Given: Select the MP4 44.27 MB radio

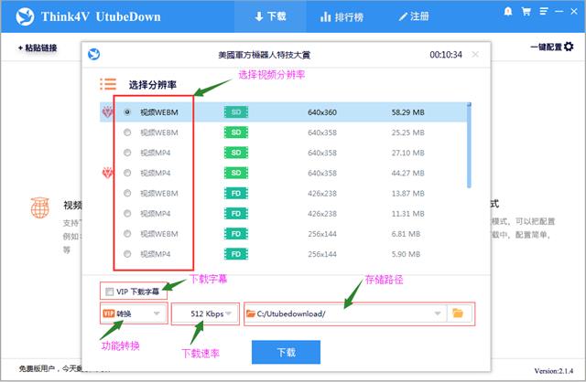Looking at the screenshot, I should pos(127,173).
